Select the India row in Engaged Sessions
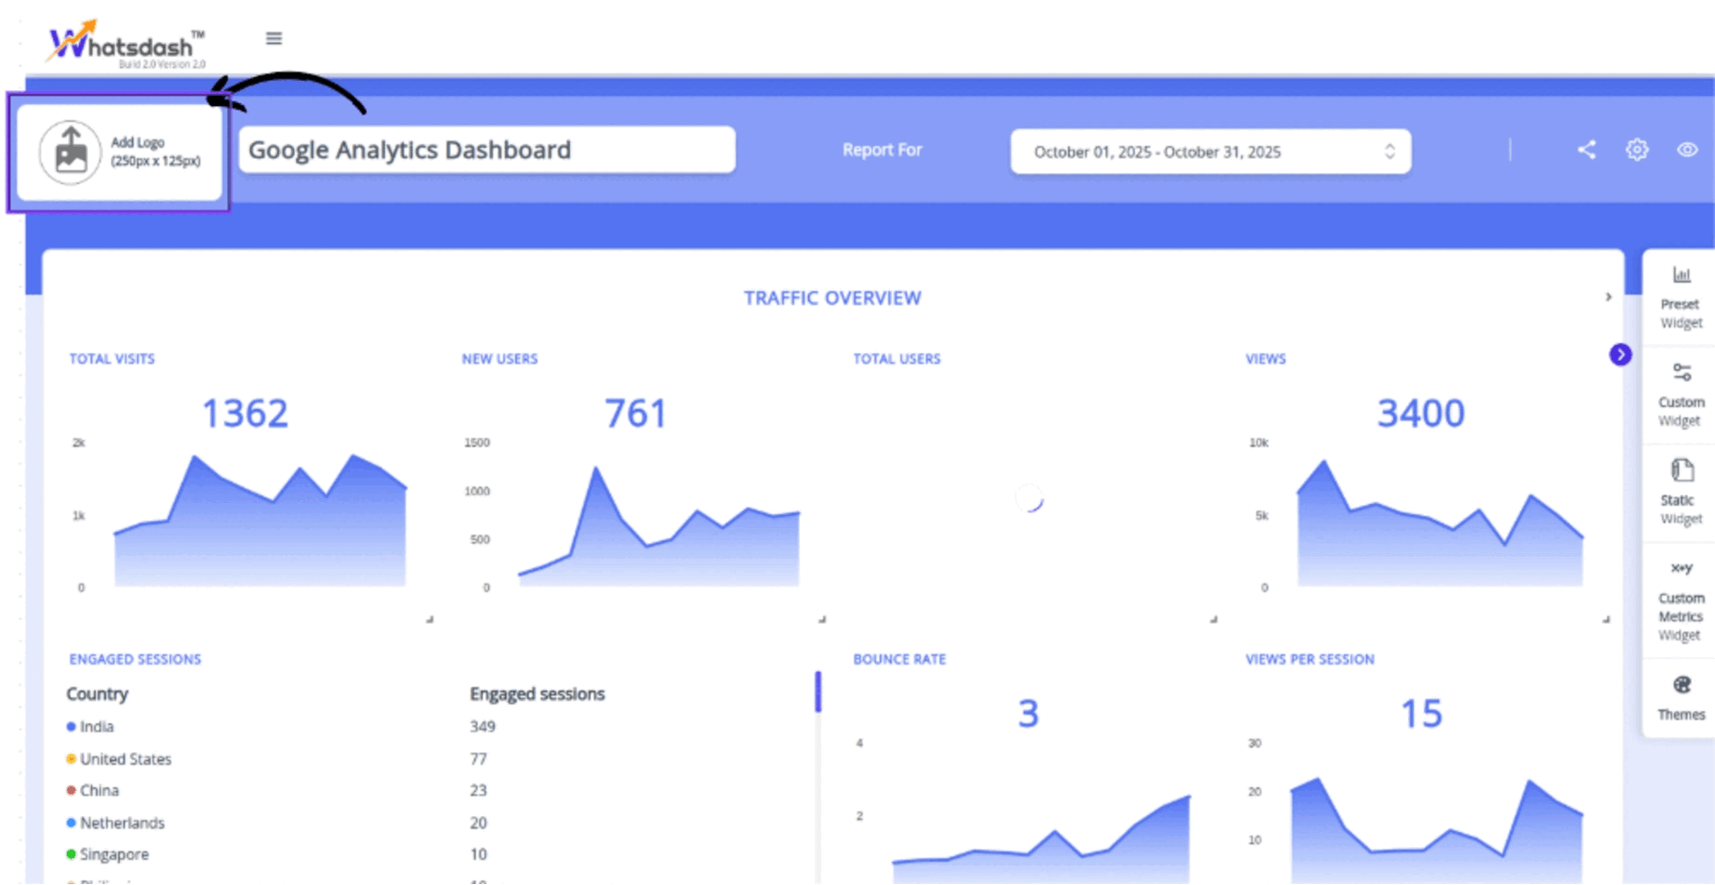Screen dimensions: 1715x885 coord(97,727)
